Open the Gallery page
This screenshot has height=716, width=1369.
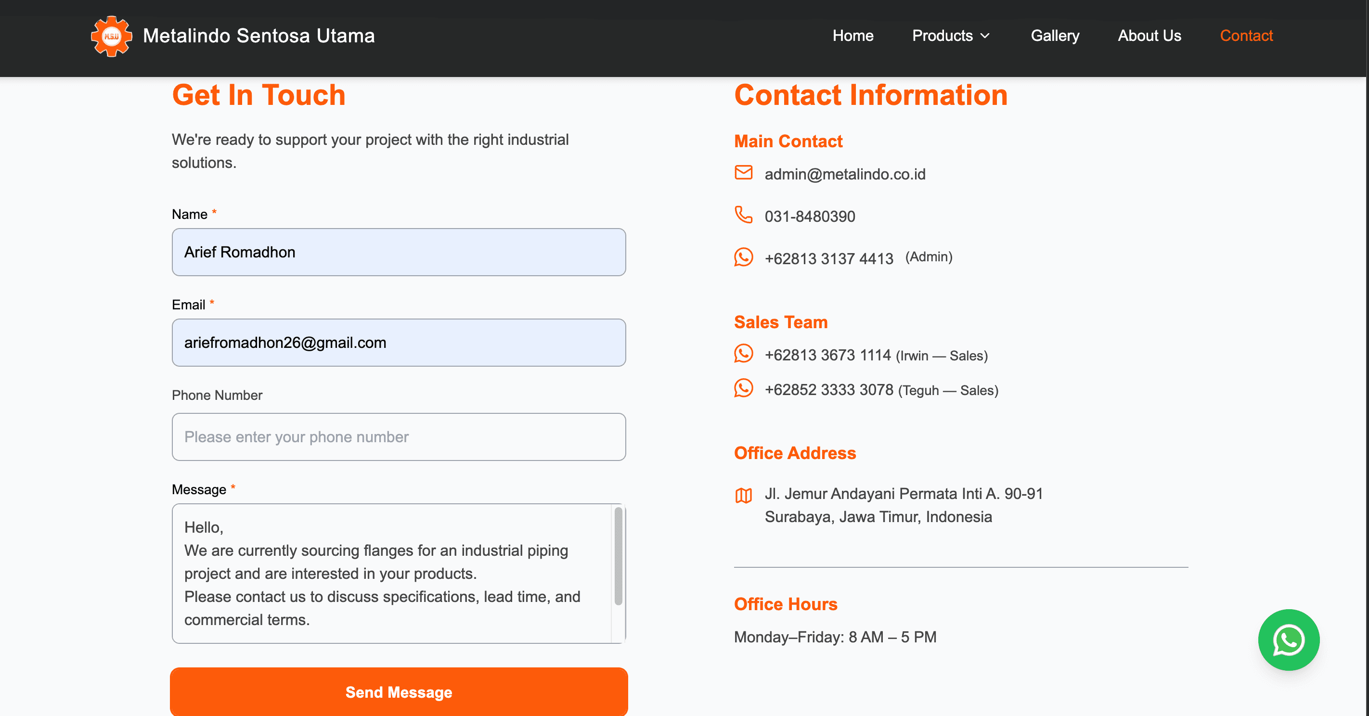pyautogui.click(x=1054, y=36)
